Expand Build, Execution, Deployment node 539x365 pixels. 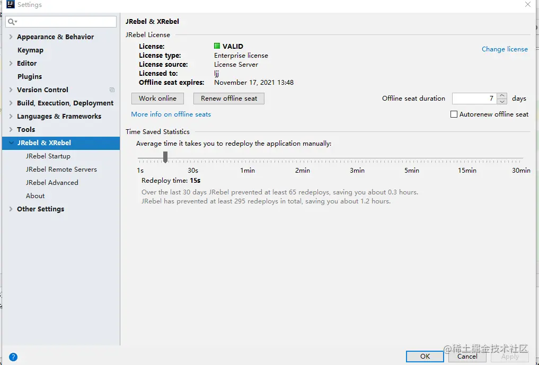point(11,103)
